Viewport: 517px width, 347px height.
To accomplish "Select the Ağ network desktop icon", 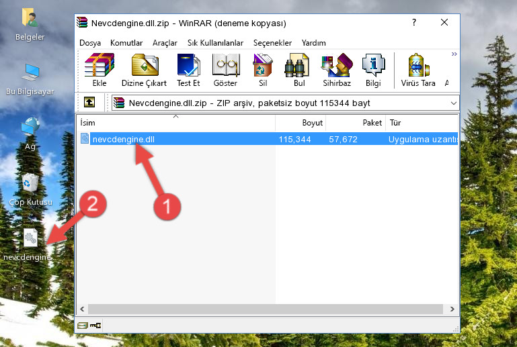I will tap(30, 134).
